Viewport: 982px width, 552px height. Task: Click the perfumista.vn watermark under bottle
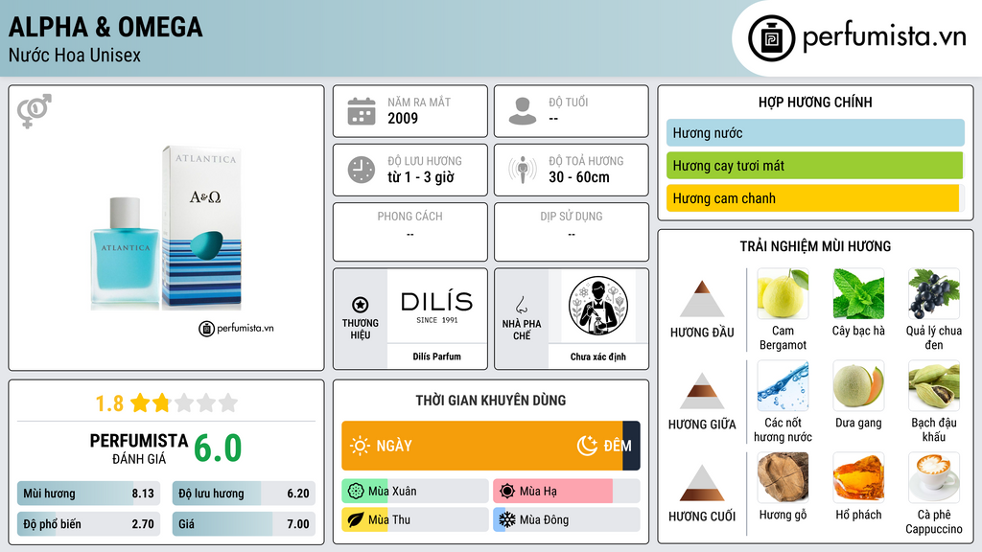(237, 328)
